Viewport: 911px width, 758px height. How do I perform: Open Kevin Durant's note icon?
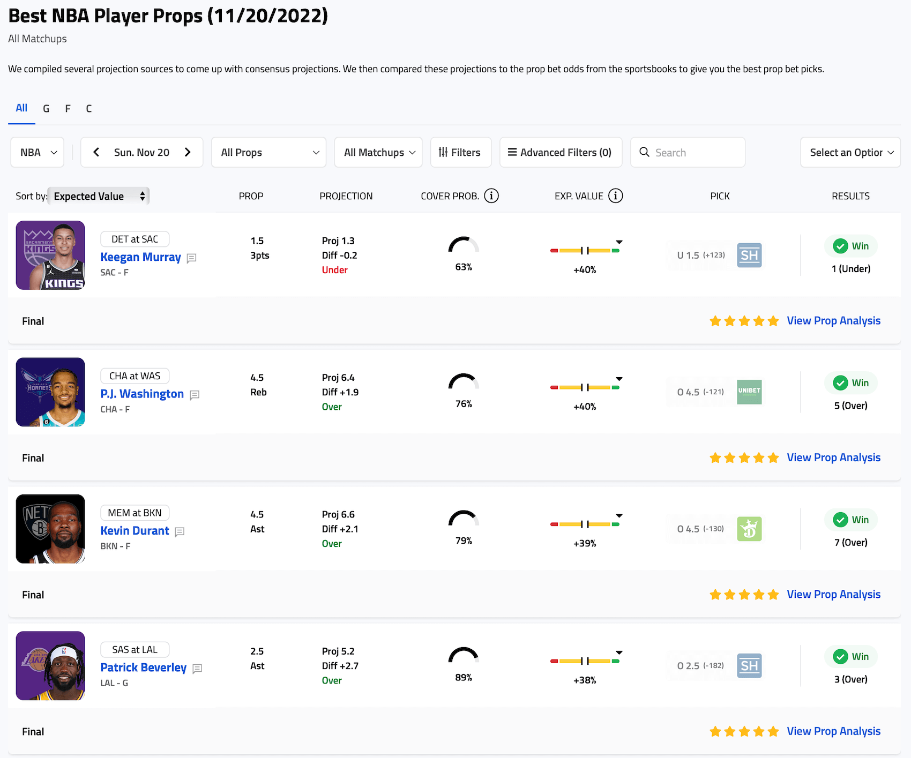tap(180, 532)
